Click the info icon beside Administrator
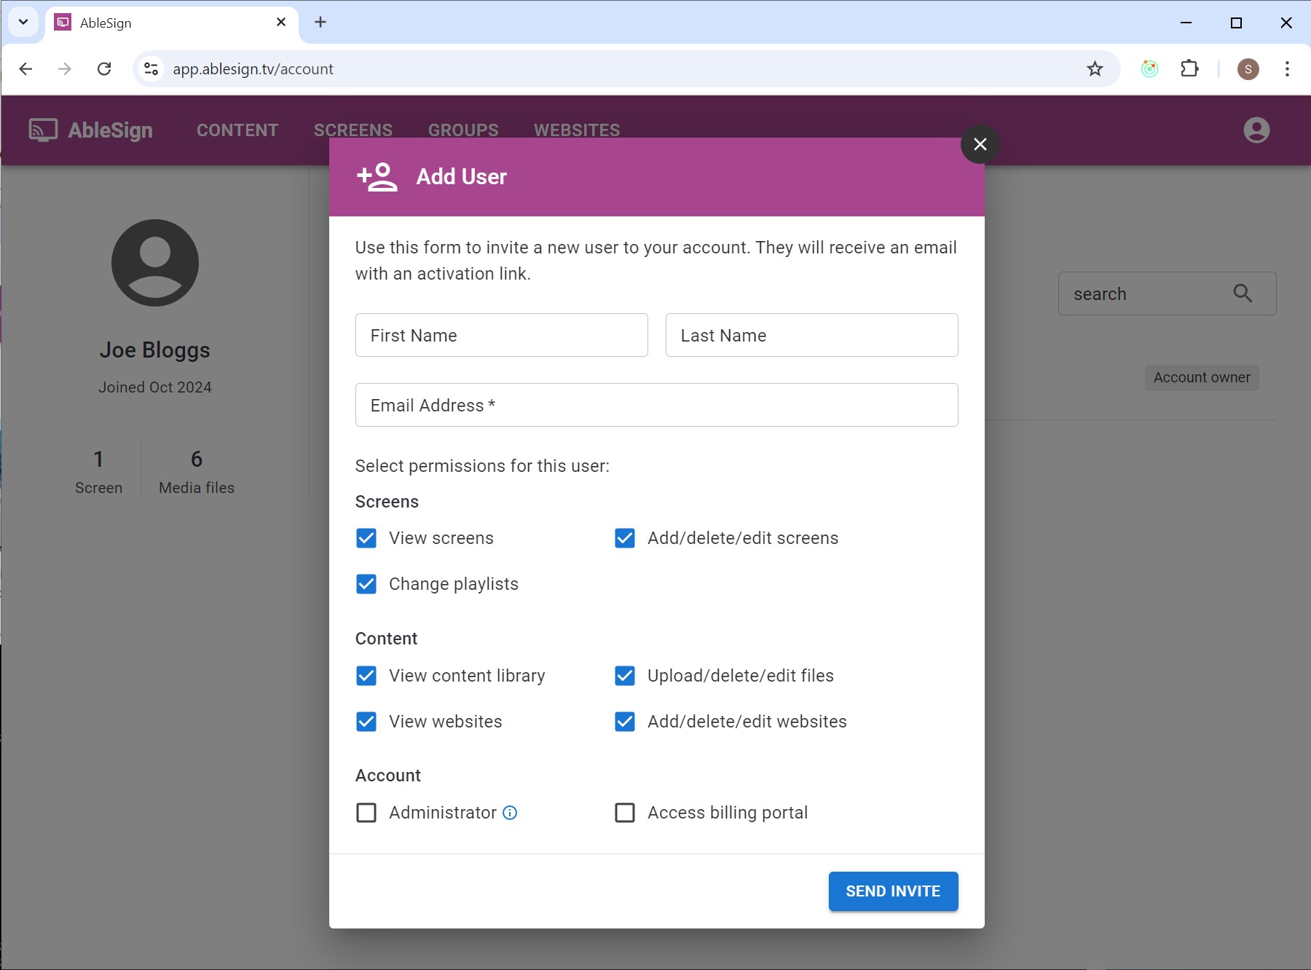1311x970 pixels. pyautogui.click(x=509, y=813)
